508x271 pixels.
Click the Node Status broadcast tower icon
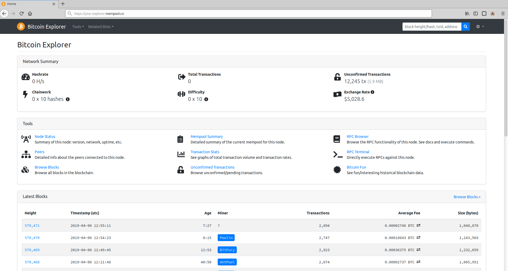coord(26,139)
